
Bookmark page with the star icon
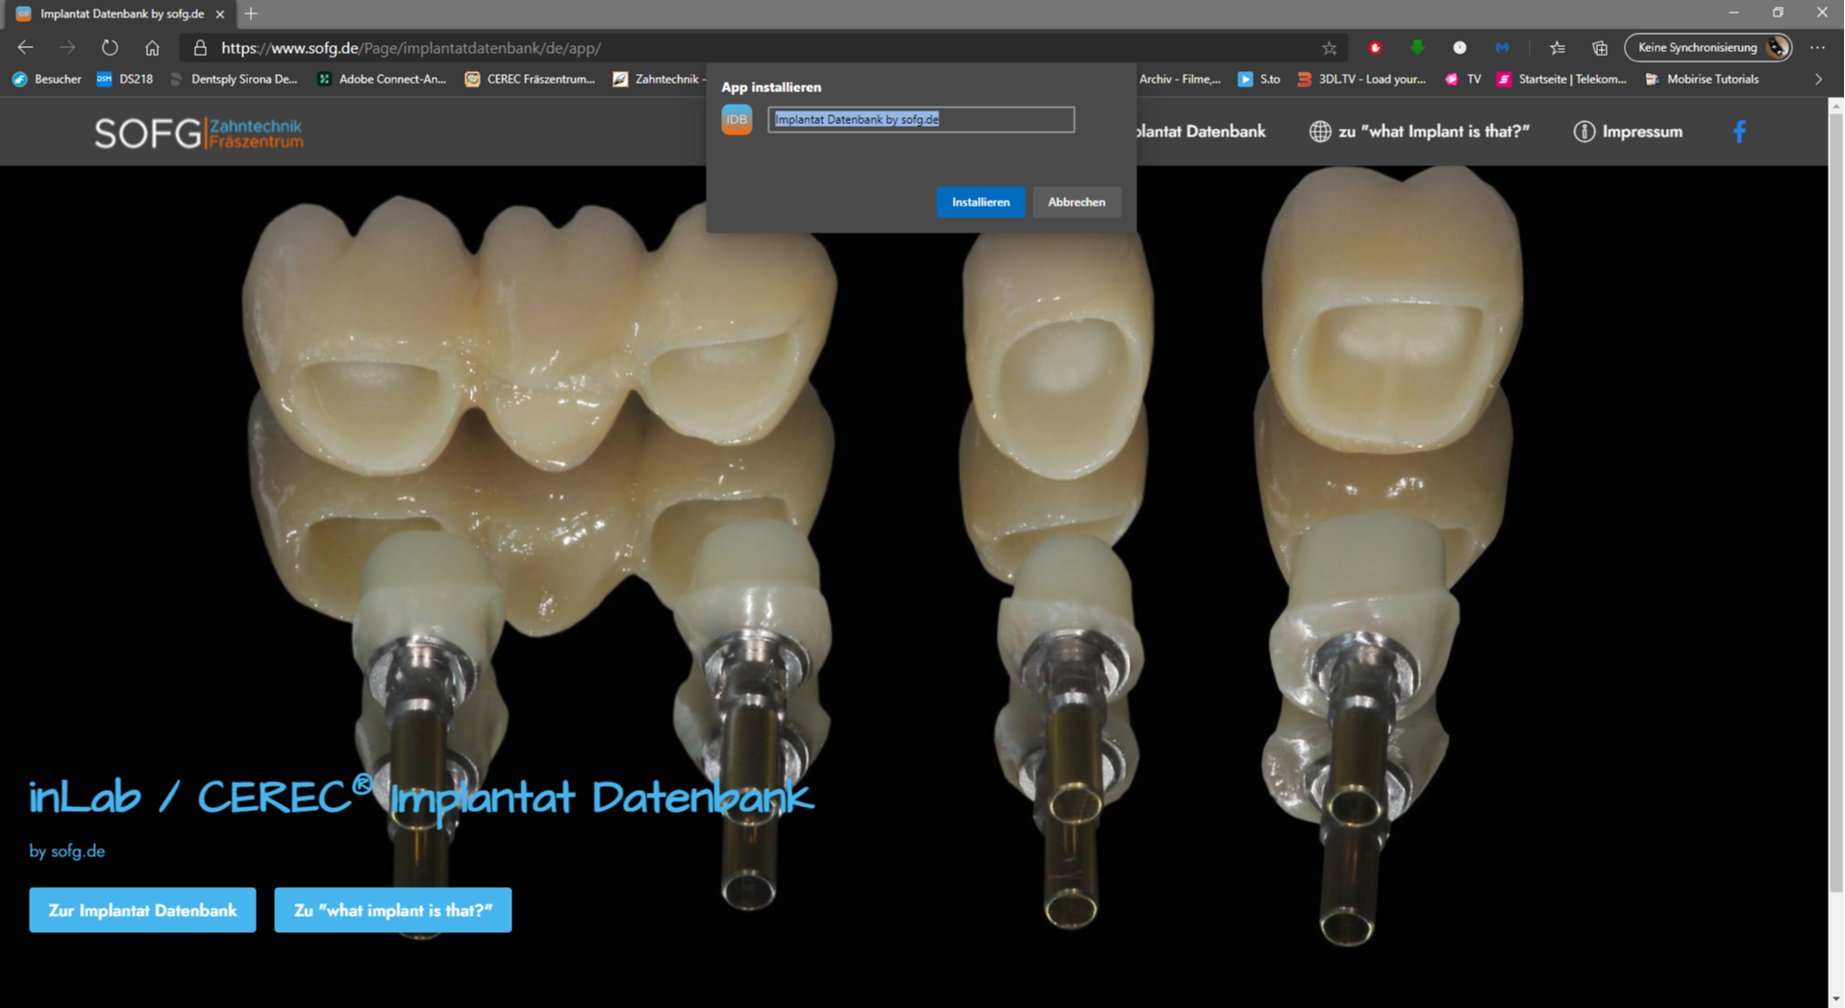click(1329, 47)
